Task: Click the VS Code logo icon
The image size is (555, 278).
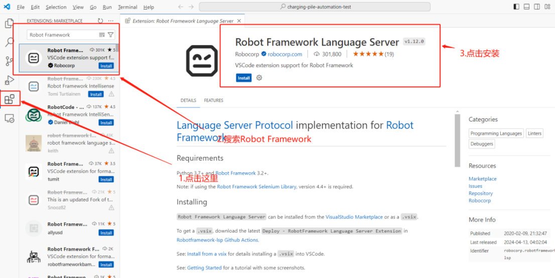Action: [x=7, y=7]
